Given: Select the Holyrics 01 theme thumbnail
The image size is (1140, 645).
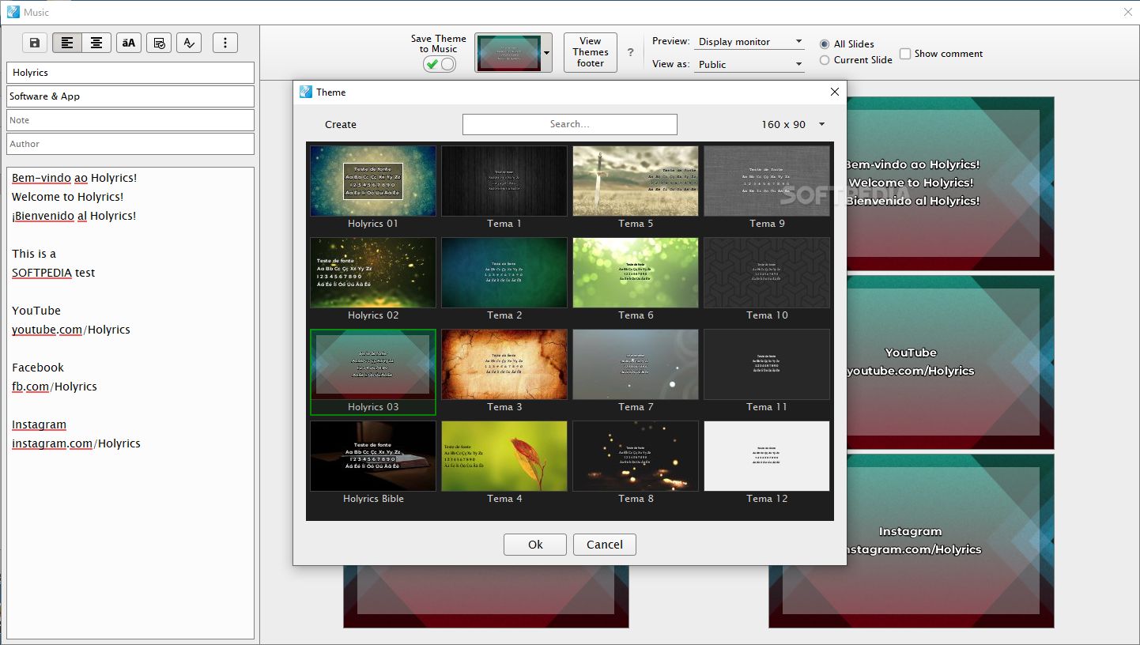Looking at the screenshot, I should (373, 181).
